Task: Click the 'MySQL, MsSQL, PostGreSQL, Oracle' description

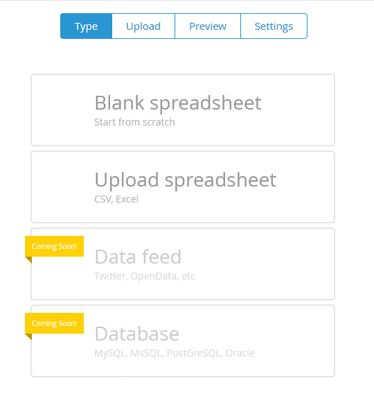Action: [x=175, y=353]
